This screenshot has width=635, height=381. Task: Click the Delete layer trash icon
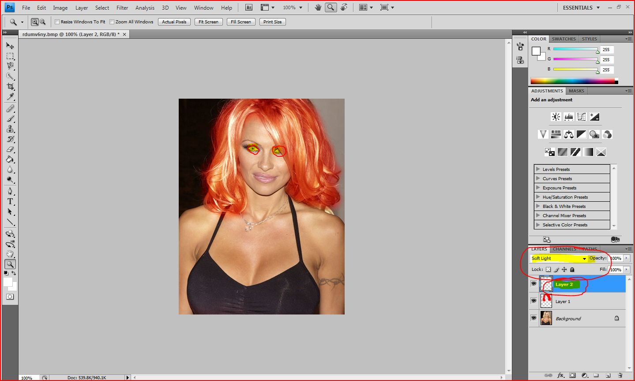click(x=620, y=376)
